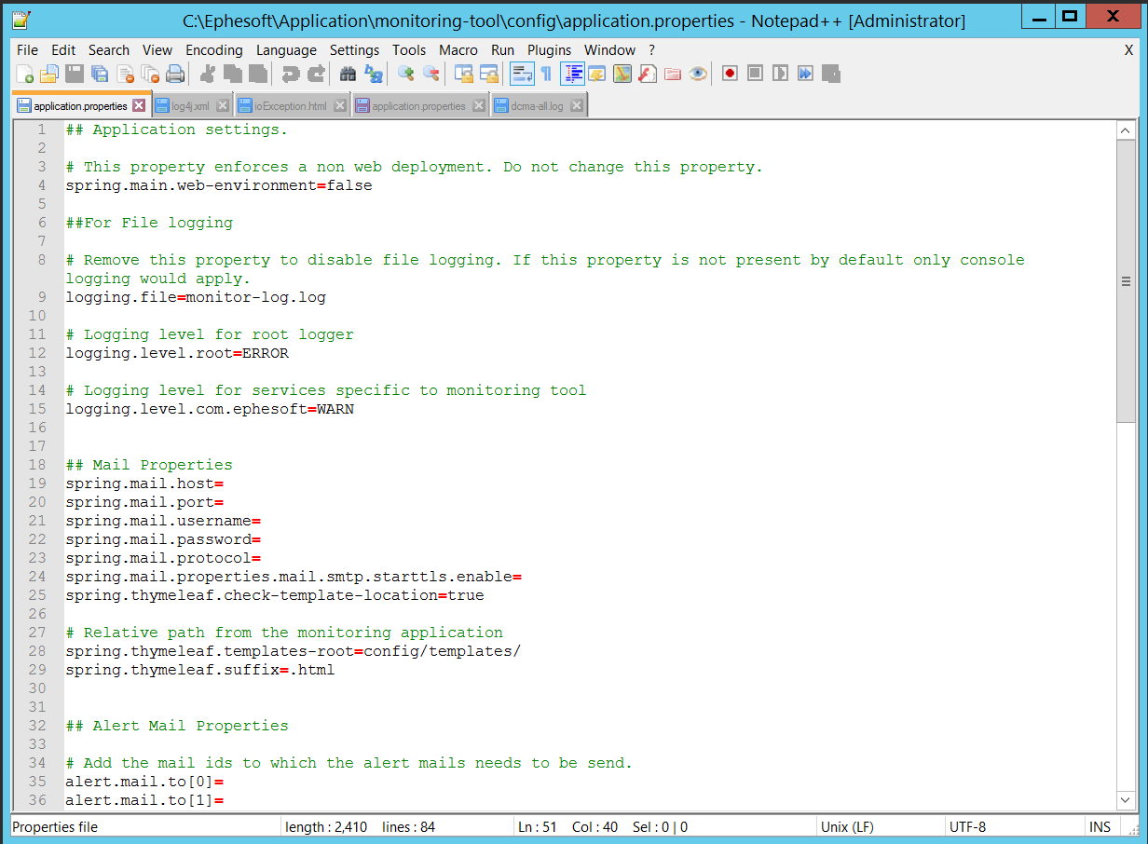Open the Window menu

(x=610, y=50)
